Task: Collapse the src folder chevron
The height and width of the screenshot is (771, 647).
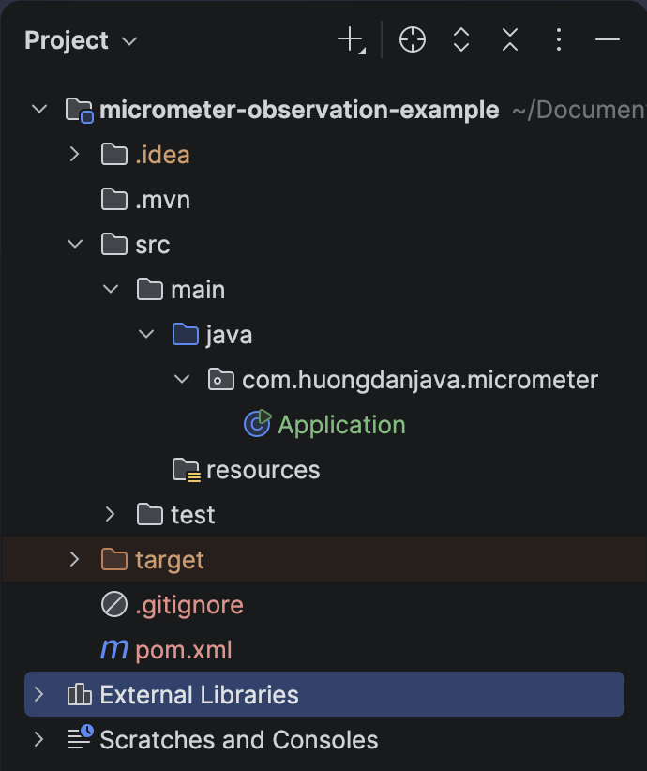Action: coord(75,245)
